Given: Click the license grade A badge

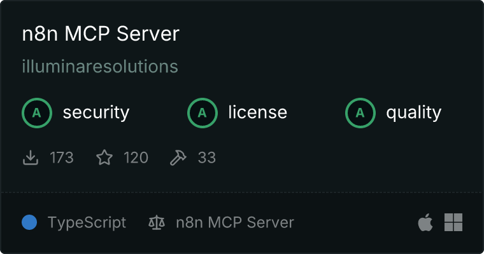Looking at the screenshot, I should [x=203, y=113].
